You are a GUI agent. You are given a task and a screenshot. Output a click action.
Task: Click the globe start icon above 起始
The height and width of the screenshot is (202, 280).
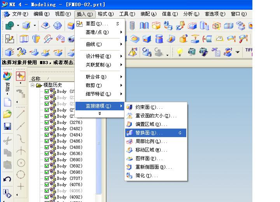7,76
